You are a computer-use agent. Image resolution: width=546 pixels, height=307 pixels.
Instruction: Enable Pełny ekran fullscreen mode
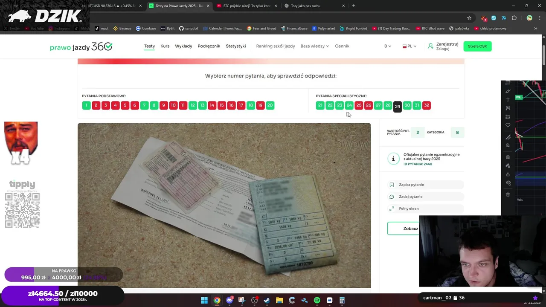425,209
